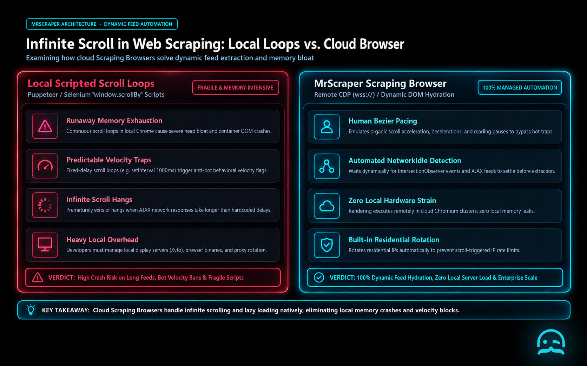Click the 'Human Bezier Pacing' title

pyautogui.click(x=383, y=121)
